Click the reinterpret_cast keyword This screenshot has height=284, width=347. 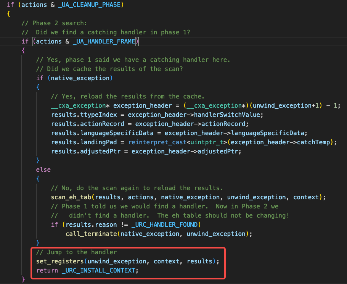coord(157,142)
